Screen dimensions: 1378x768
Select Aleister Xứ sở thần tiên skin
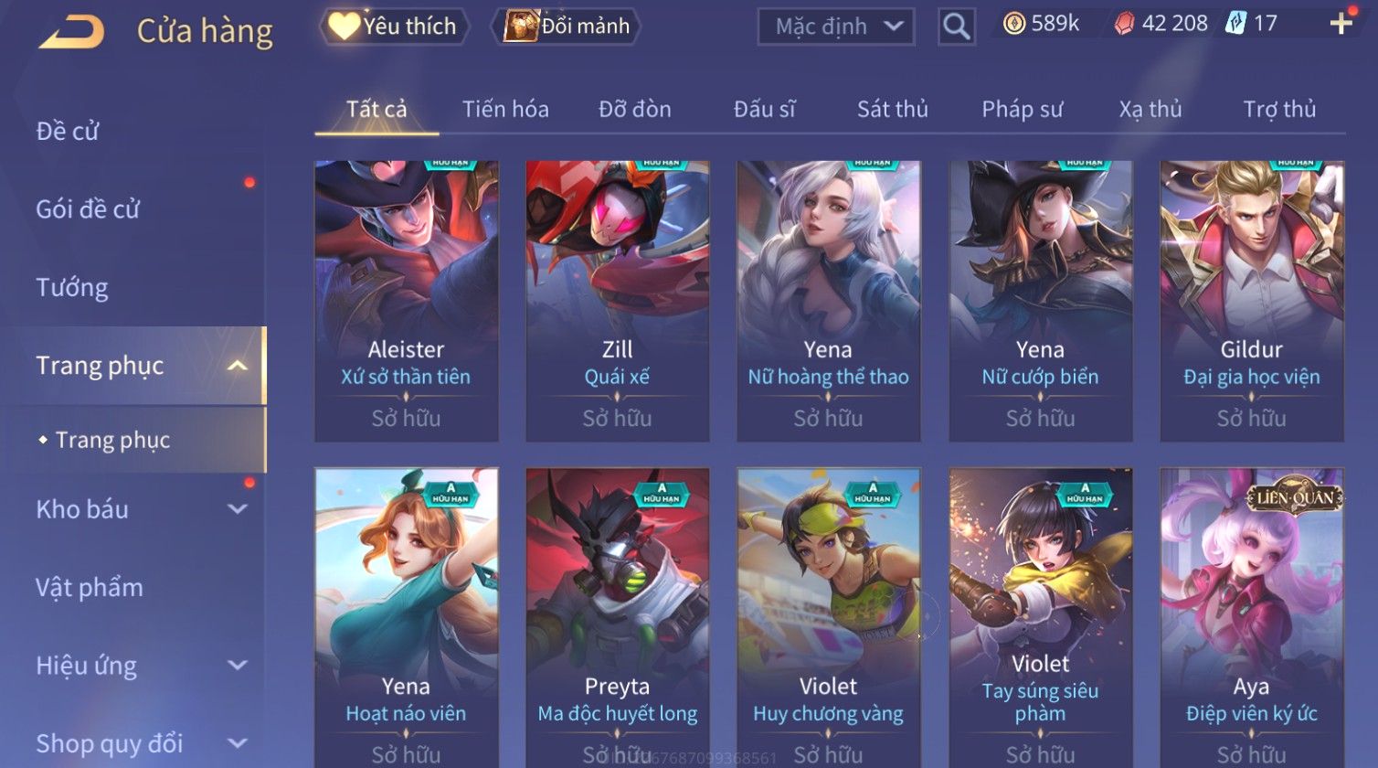406,302
